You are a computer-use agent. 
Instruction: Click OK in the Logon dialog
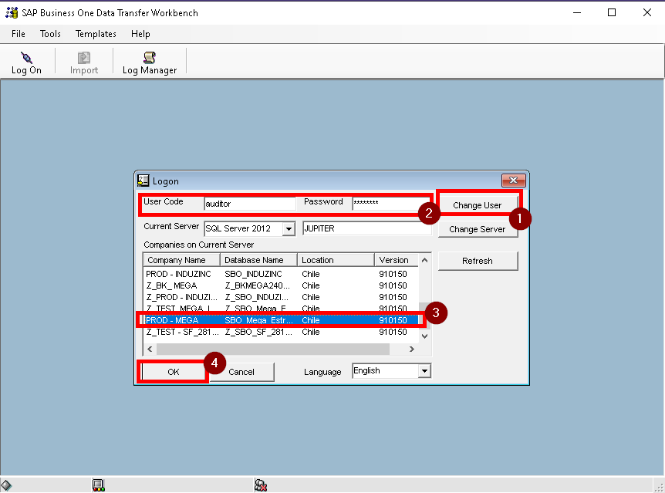(x=173, y=372)
